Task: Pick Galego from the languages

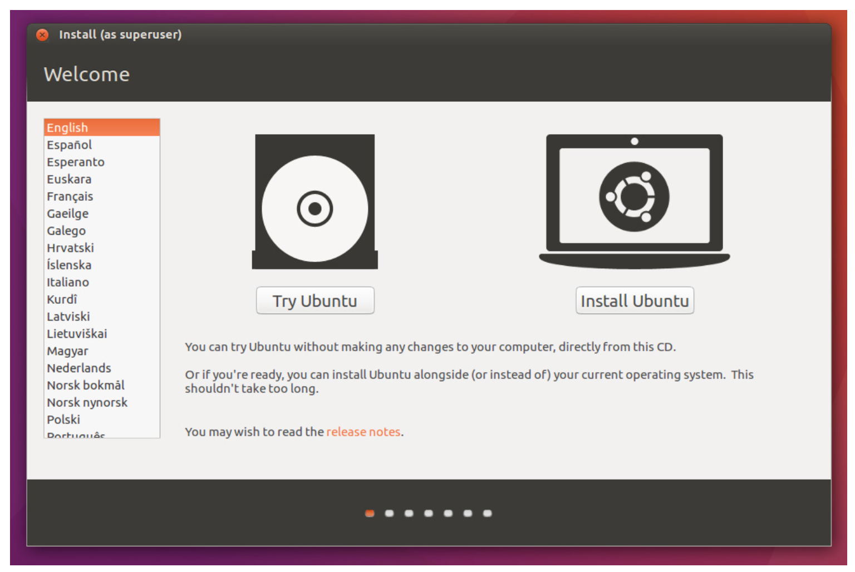Action: [x=102, y=230]
